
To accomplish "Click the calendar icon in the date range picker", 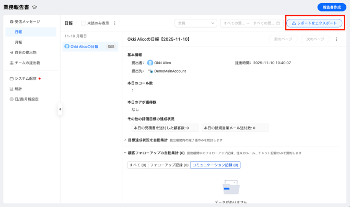I will click(x=278, y=23).
